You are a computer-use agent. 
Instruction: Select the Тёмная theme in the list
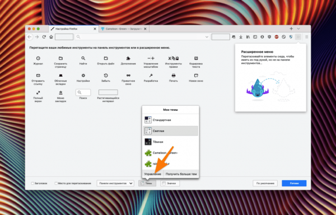[170, 142]
